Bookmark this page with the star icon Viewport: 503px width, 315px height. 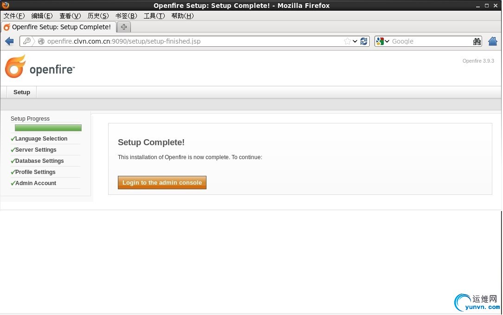(348, 41)
